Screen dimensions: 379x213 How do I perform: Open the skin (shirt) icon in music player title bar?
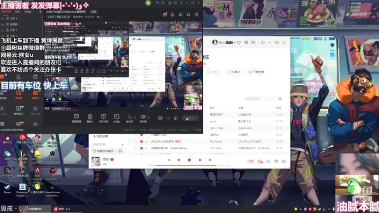pyautogui.click(x=239, y=43)
